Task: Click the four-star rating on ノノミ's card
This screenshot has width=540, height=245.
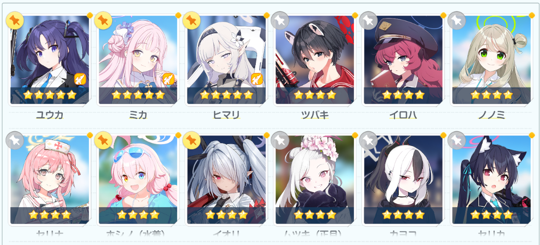Action: (492, 95)
